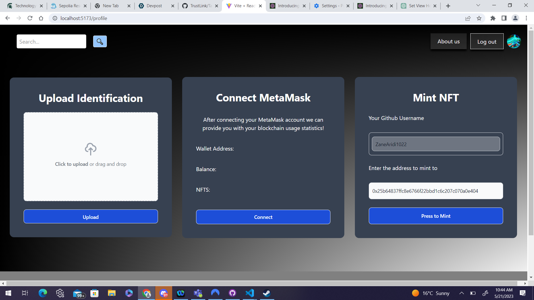The width and height of the screenshot is (534, 300).
Task: Open the profile avatar picture
Action: pyautogui.click(x=514, y=42)
